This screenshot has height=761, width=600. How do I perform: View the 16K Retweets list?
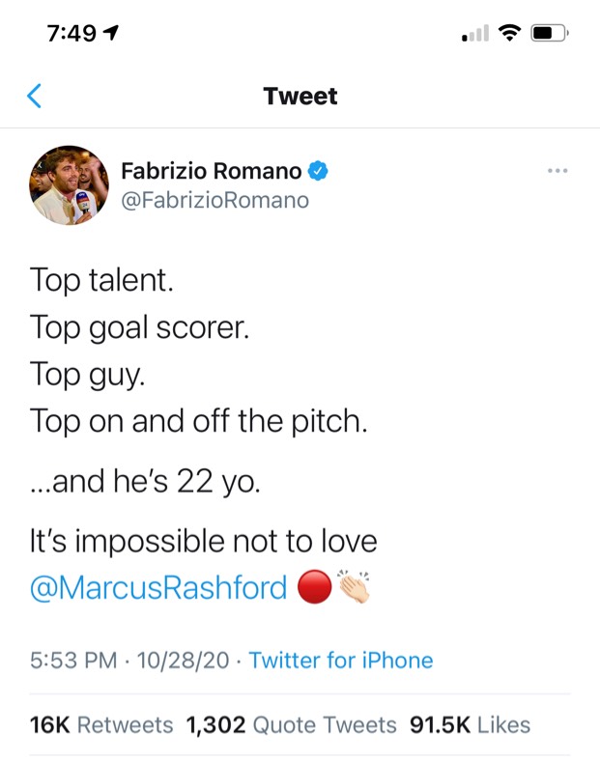(101, 725)
